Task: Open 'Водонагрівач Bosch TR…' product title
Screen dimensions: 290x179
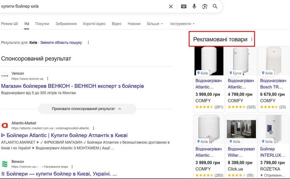Action: (273, 84)
